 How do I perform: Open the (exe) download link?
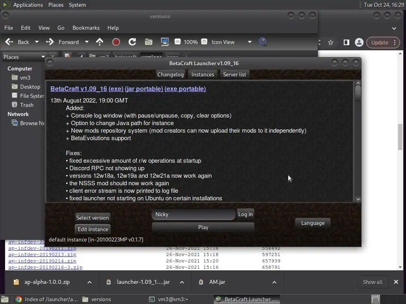[116, 89]
